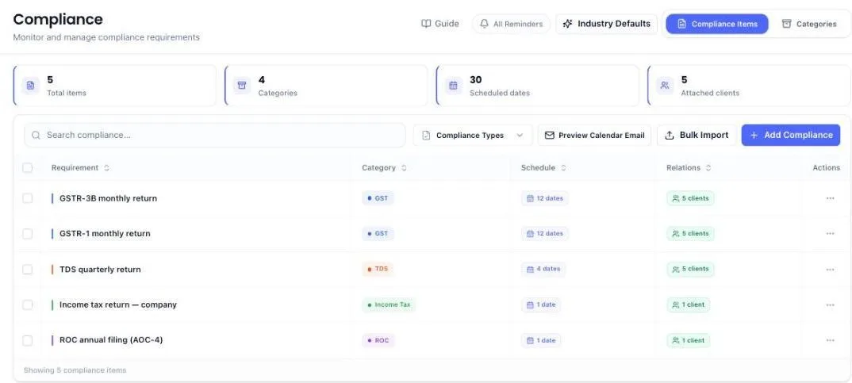Click Preview Calendar Email button
Viewport: 852px width, 383px height.
point(594,136)
